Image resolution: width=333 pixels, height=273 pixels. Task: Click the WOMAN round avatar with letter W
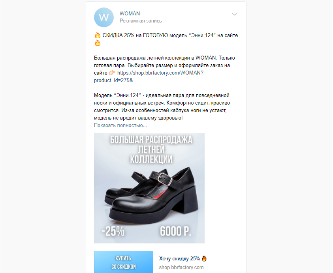[x=104, y=17]
